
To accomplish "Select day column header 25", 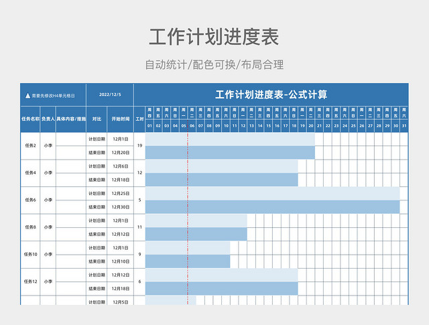I will click(353, 126).
